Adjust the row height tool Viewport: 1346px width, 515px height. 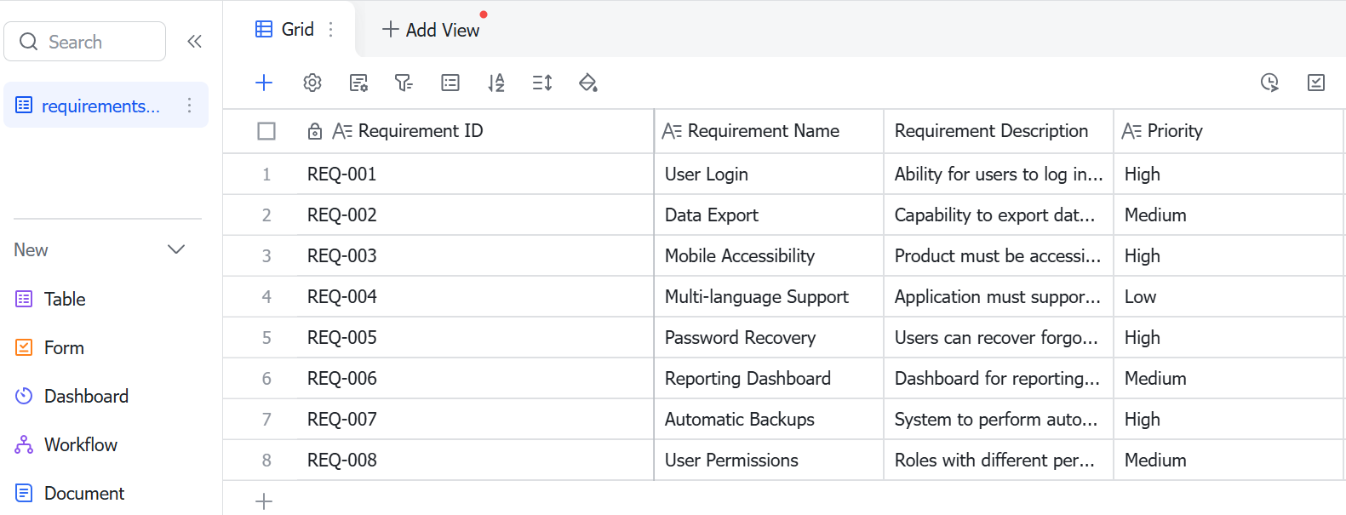pos(542,83)
